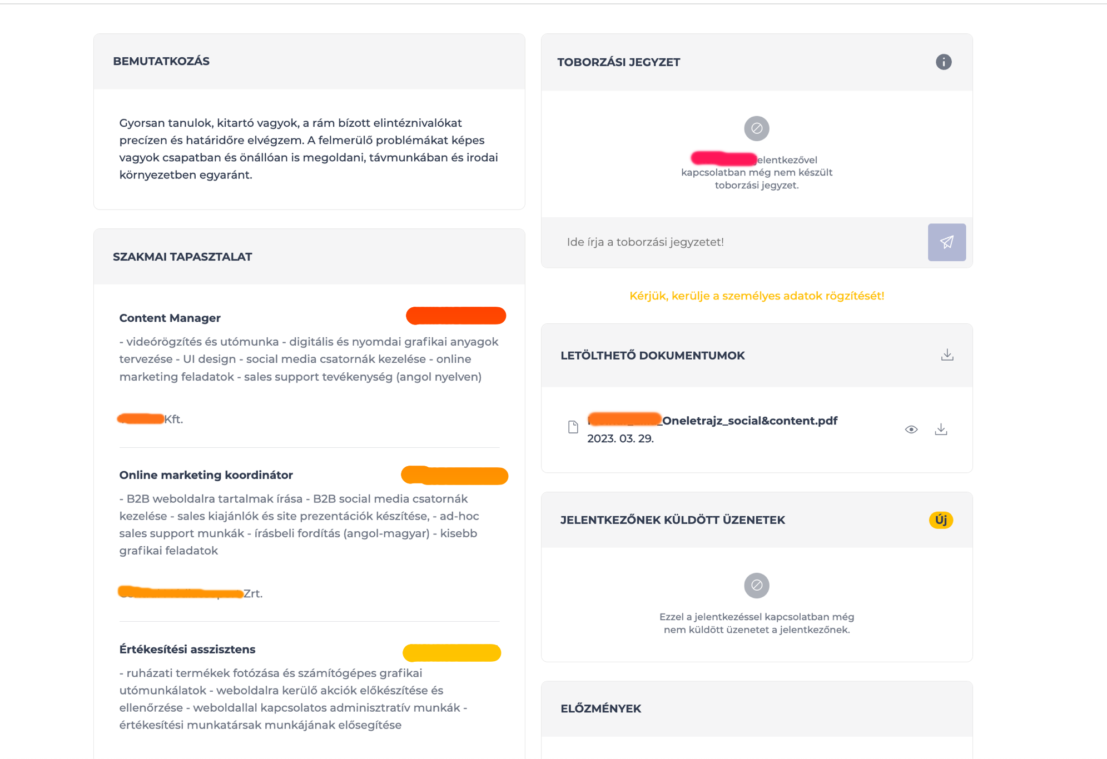Click the empty-state icon in sent messages panel
The width and height of the screenshot is (1107, 759).
tap(756, 585)
